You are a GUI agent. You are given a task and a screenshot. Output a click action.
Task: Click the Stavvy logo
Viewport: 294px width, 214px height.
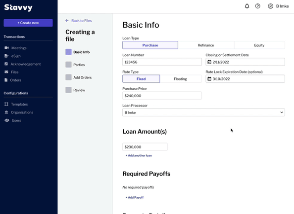(x=18, y=7)
